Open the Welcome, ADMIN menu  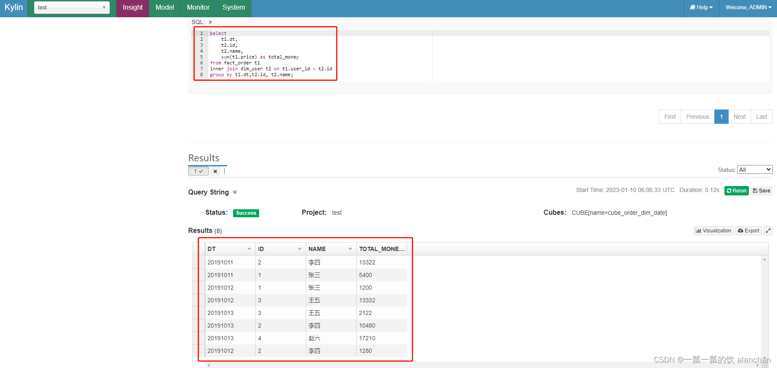[748, 8]
